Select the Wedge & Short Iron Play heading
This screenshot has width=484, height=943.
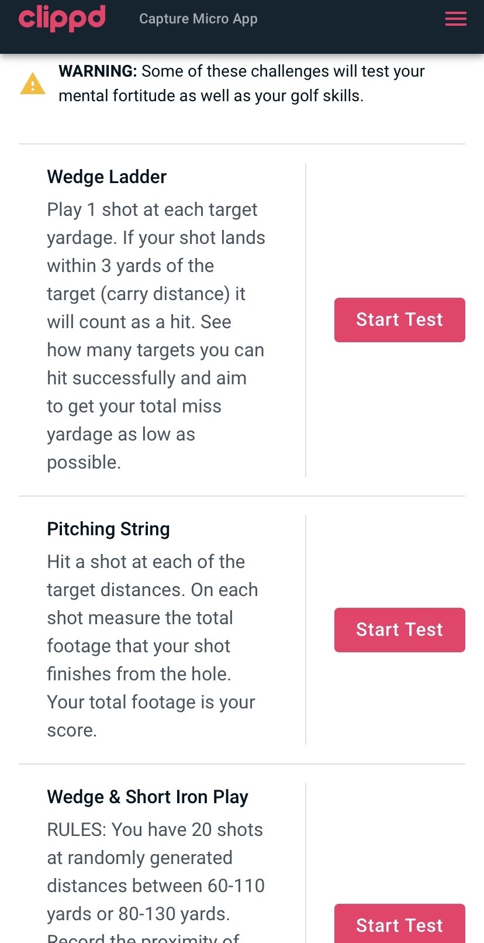[x=147, y=797]
